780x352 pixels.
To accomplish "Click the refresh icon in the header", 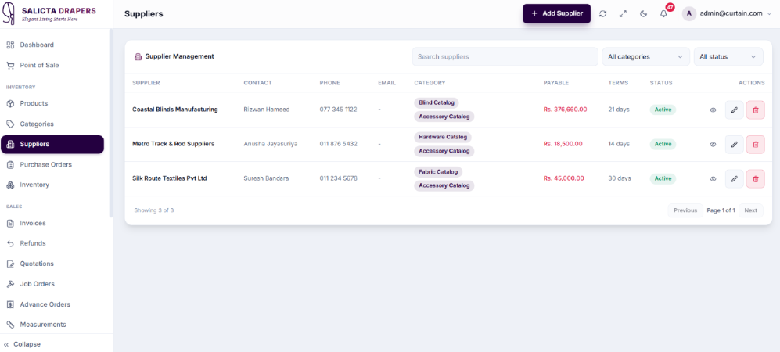I will 602,14.
